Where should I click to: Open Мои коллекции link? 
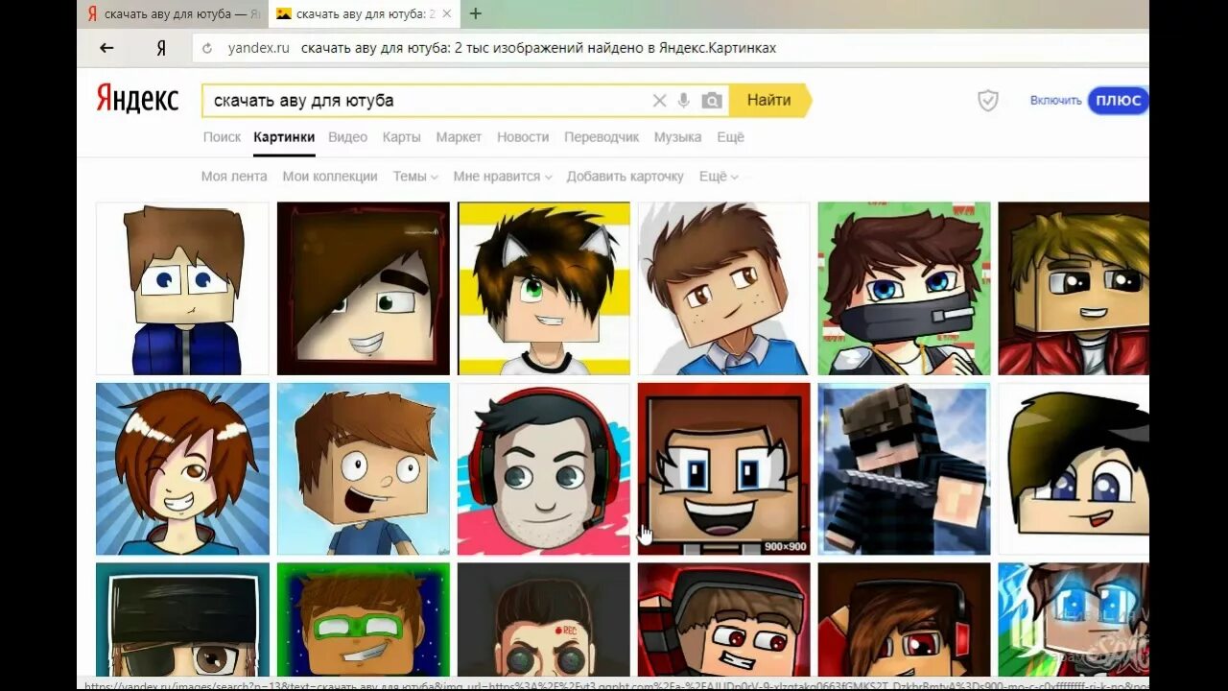330,177
